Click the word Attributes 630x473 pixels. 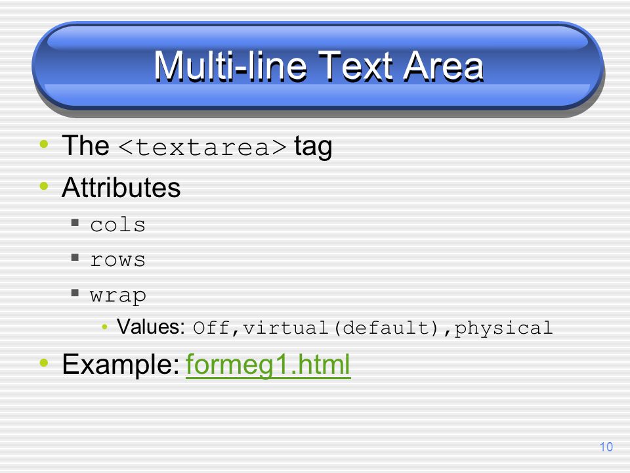pos(121,187)
